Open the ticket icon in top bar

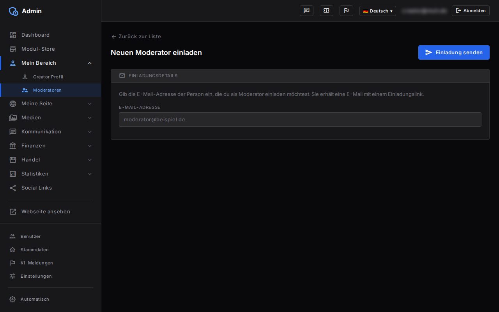click(x=326, y=11)
